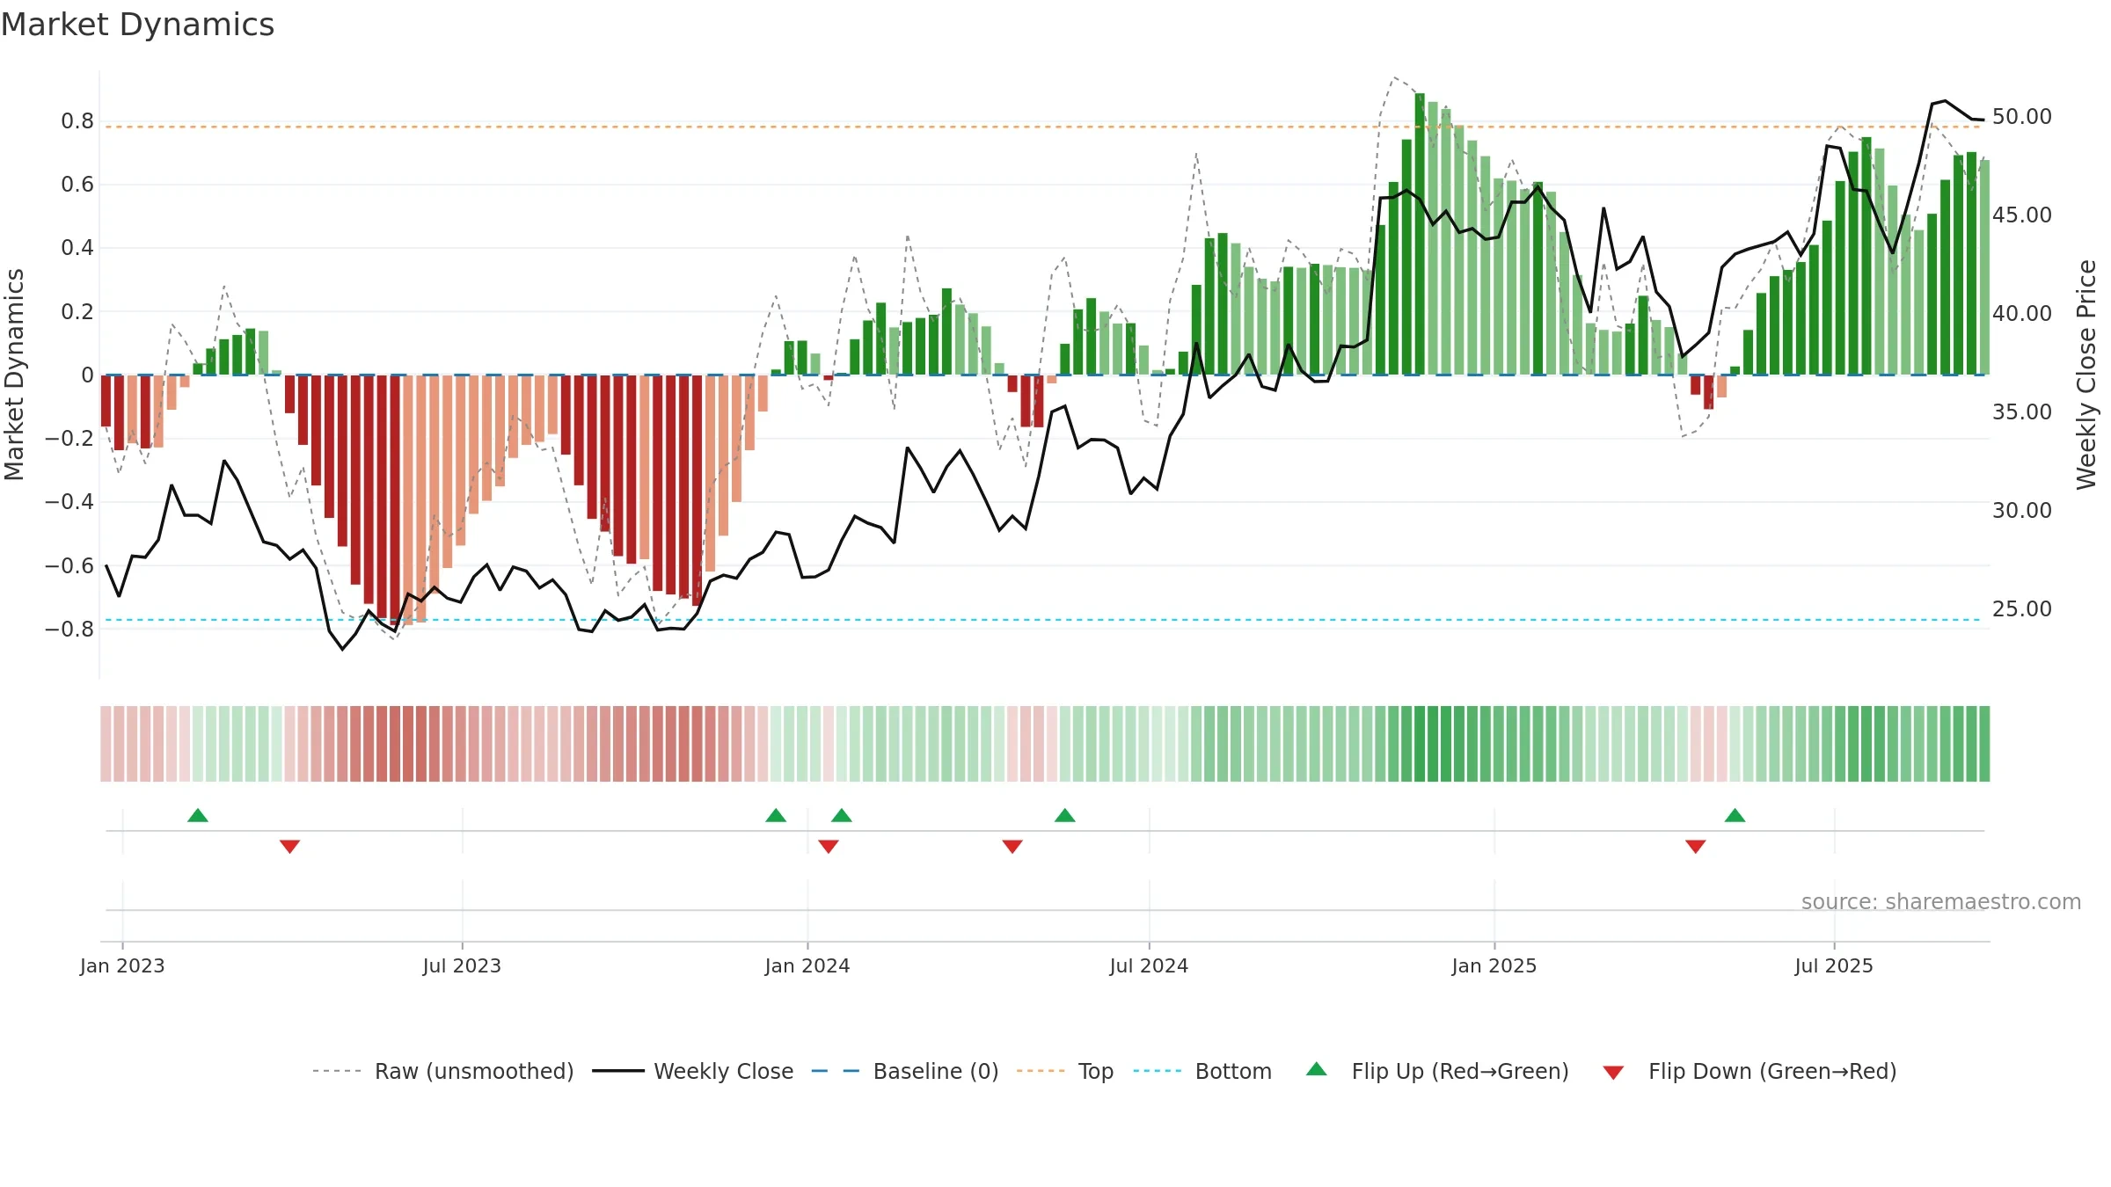This screenshot has width=2111, height=1187.
Task: Click the tallest green bar near late 2024
Action: pos(1420,234)
